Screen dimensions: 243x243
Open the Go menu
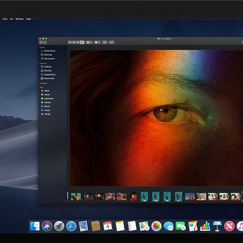(12, 19)
